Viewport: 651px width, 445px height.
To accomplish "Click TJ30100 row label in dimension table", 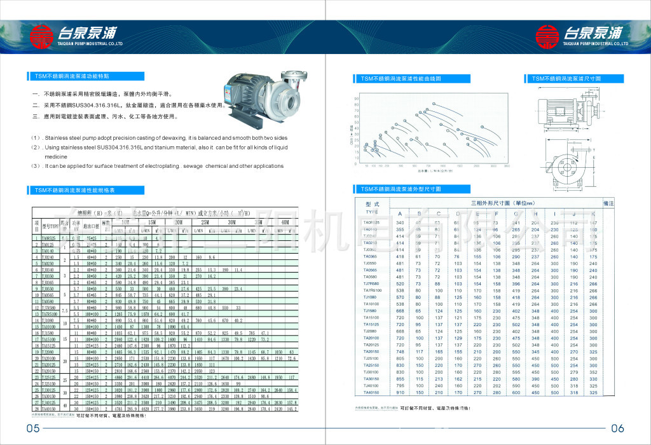I will (371, 372).
